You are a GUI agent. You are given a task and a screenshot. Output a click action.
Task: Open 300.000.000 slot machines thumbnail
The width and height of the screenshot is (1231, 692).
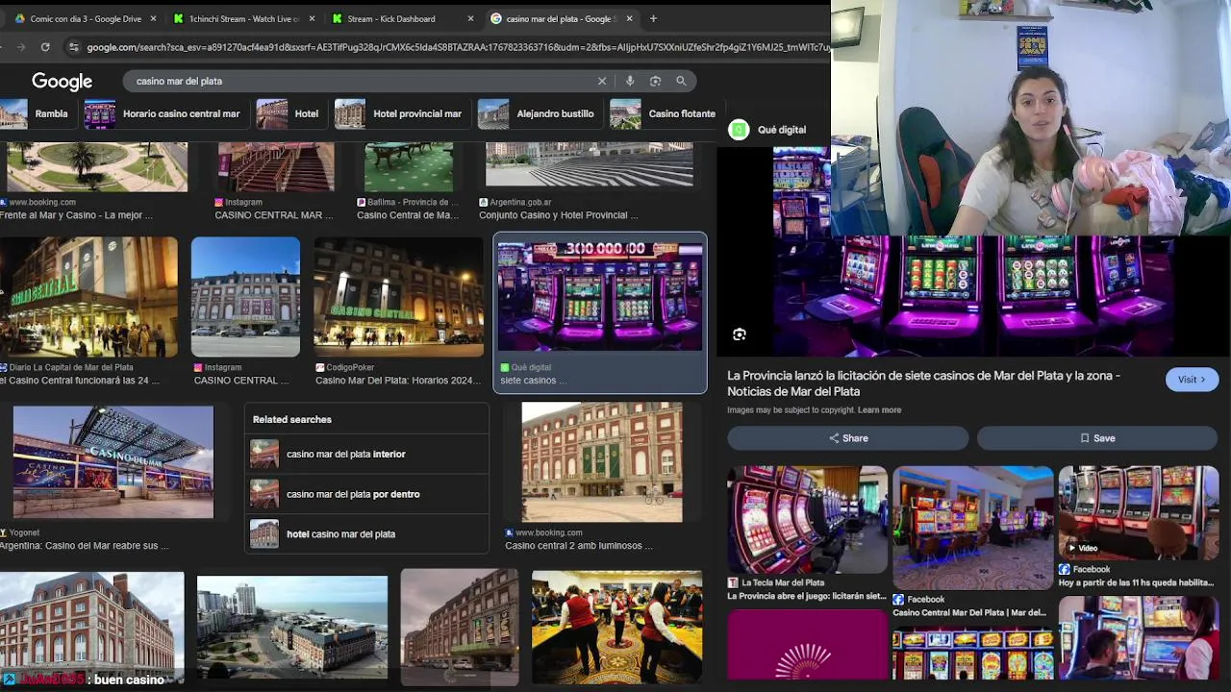[x=600, y=295]
